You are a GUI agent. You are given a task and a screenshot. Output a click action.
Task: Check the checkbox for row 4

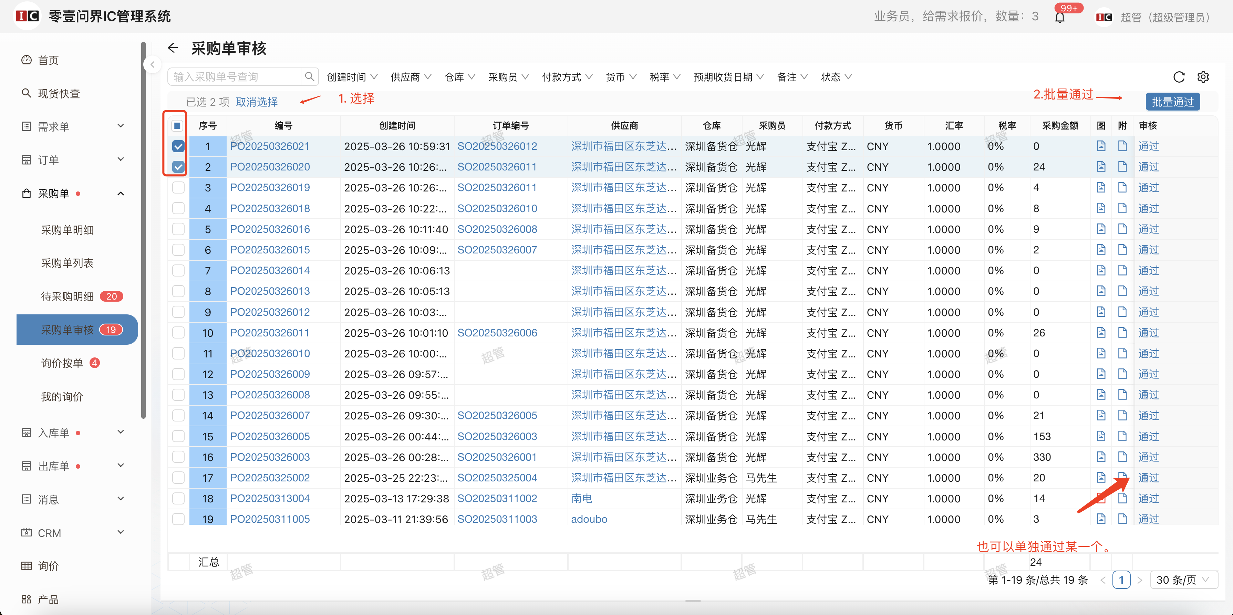coord(178,209)
